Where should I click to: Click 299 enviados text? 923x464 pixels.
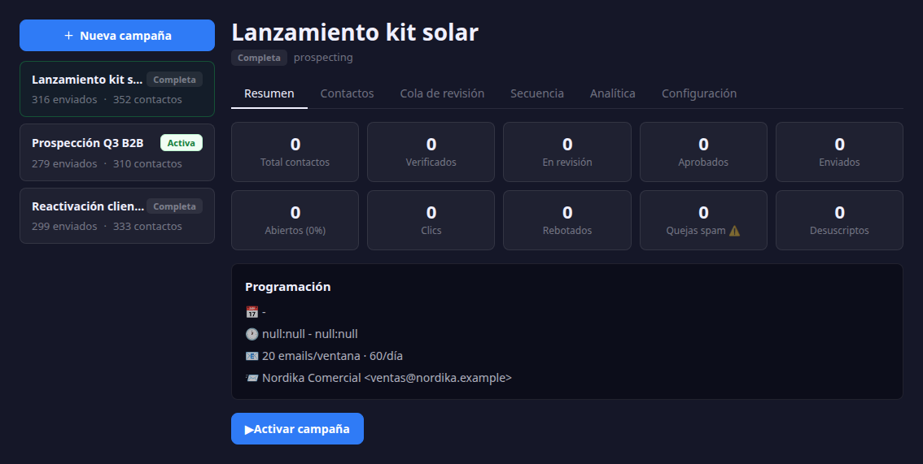pyautogui.click(x=64, y=226)
